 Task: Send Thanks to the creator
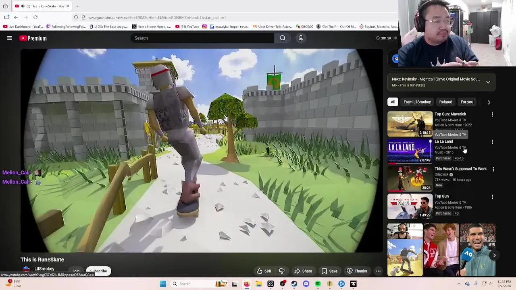(357, 271)
